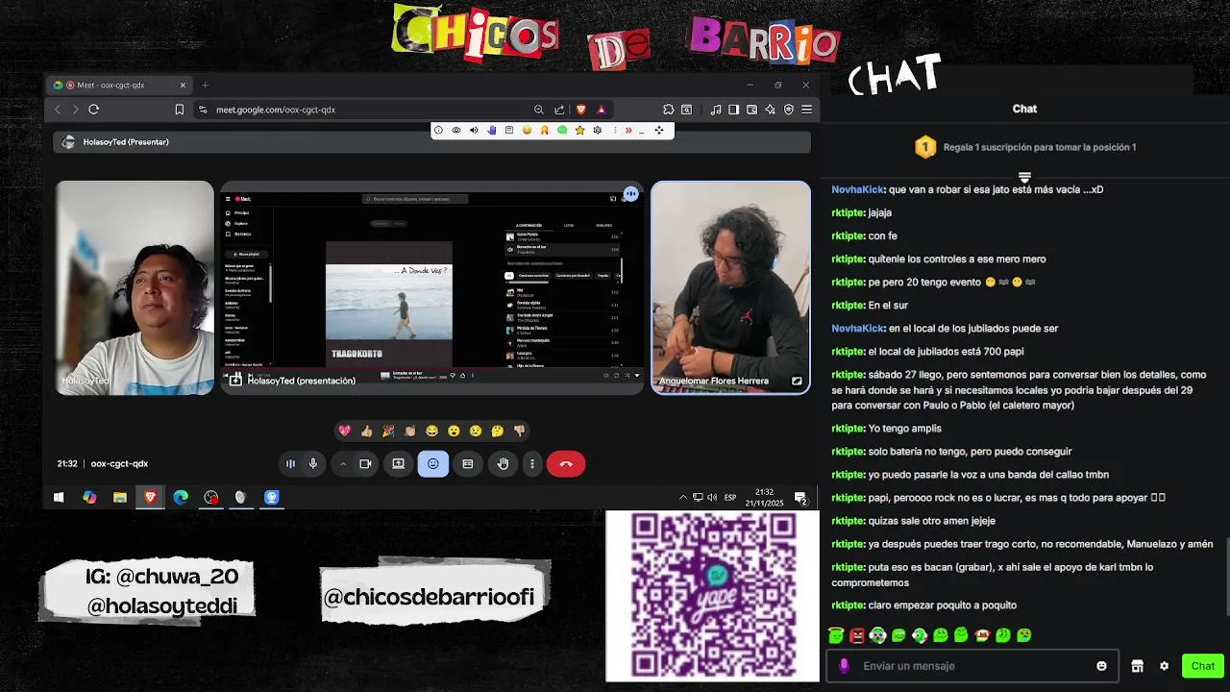Send the laughing face reaction
This screenshot has height=692, width=1230.
tap(431, 431)
